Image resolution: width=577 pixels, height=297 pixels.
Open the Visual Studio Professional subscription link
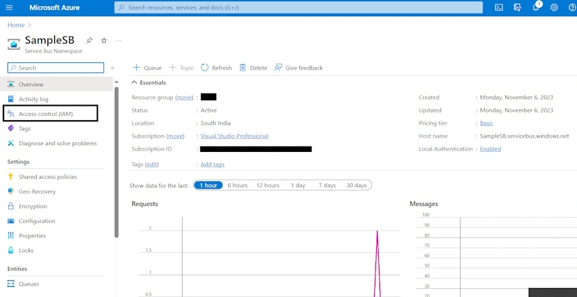tap(234, 136)
